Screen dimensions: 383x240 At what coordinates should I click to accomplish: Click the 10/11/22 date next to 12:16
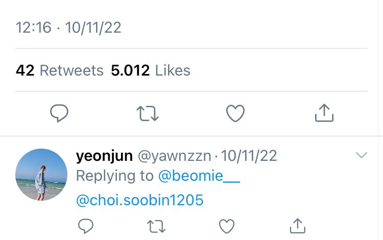point(93,28)
